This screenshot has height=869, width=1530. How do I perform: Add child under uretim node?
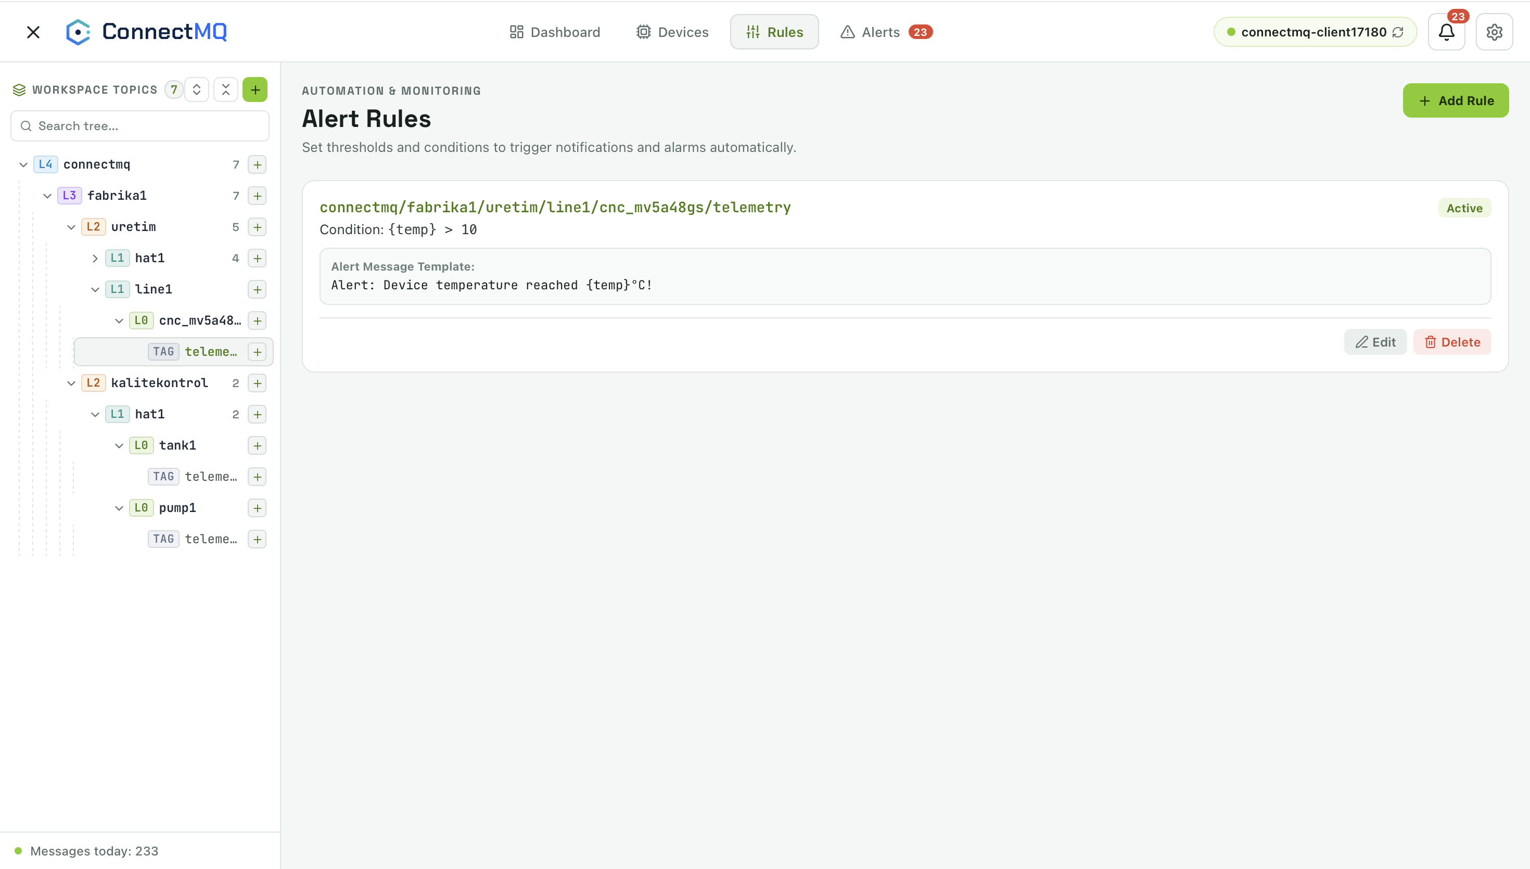point(257,227)
